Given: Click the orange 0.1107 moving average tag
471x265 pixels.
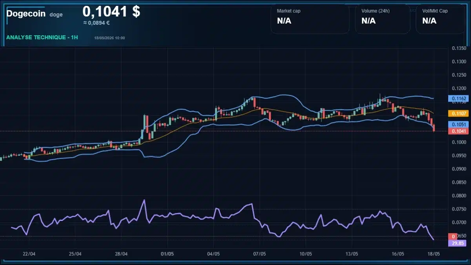Looking at the screenshot, I should 458,113.
